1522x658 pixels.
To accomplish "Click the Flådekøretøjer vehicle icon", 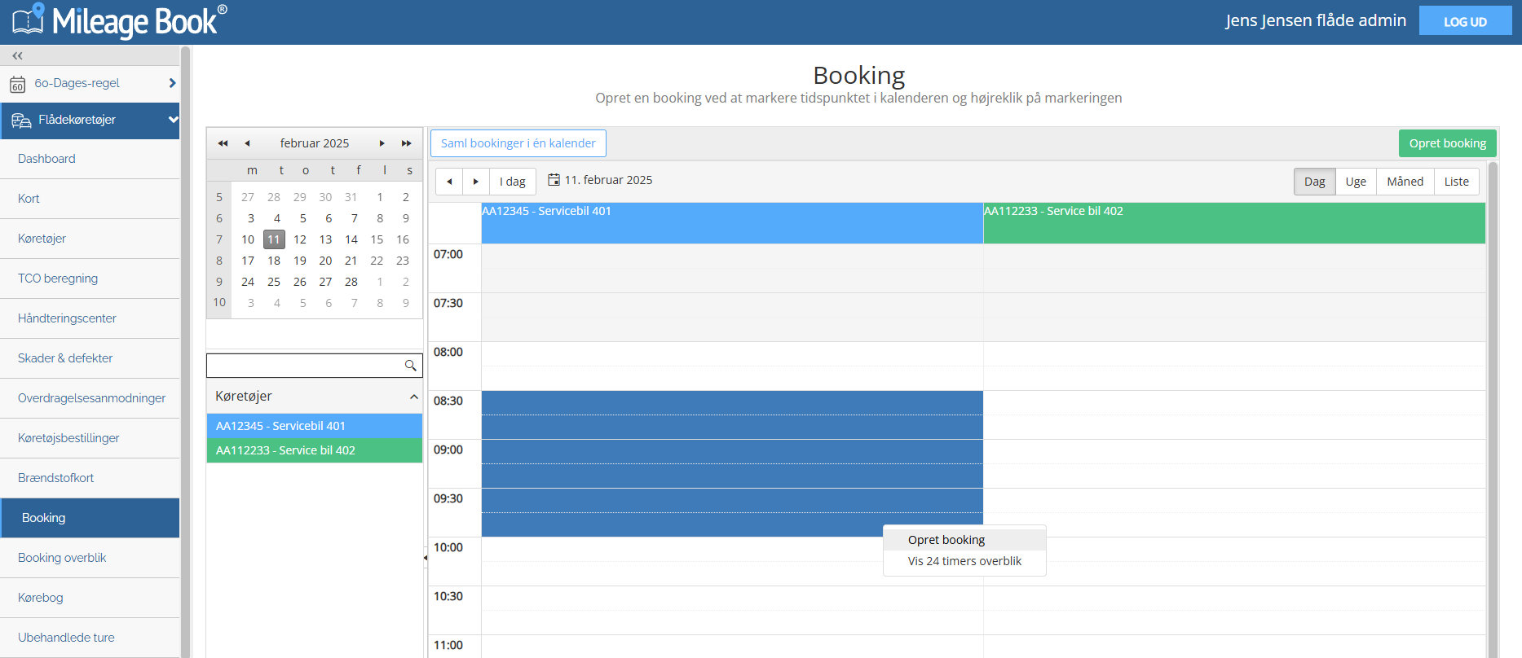I will [x=21, y=121].
